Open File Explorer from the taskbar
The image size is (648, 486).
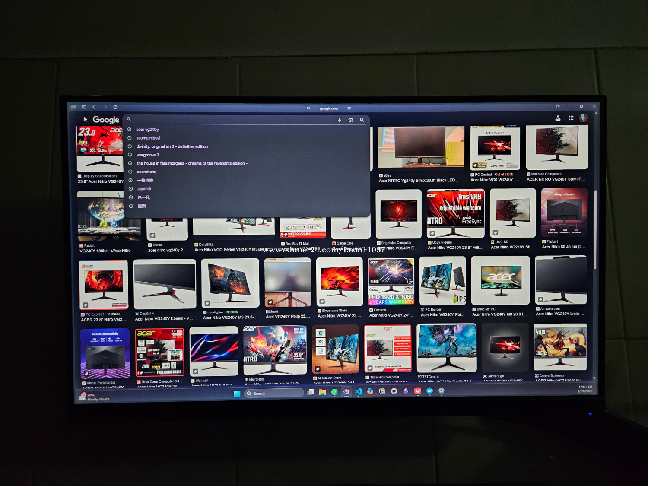coord(322,392)
